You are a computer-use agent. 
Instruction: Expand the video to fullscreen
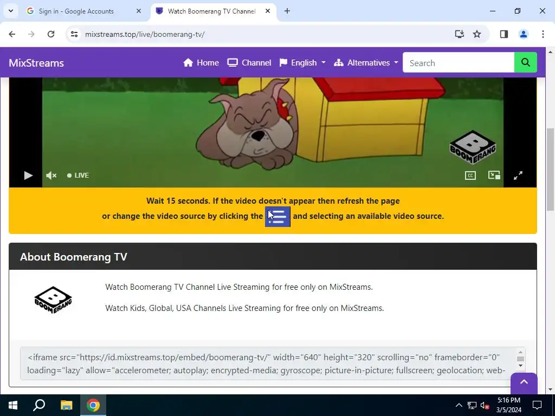pyautogui.click(x=518, y=175)
